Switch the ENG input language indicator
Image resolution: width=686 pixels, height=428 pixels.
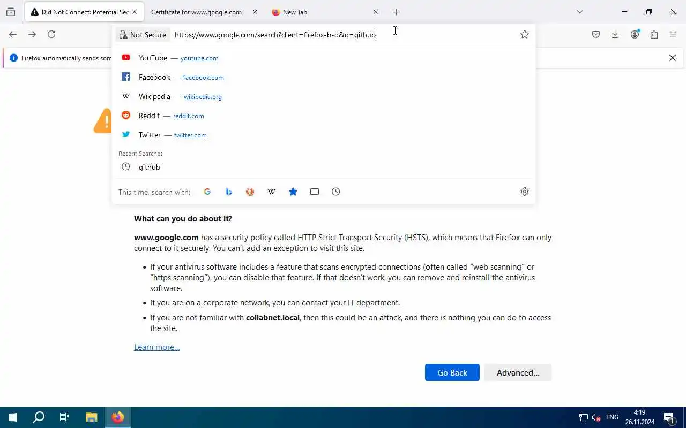click(612, 417)
